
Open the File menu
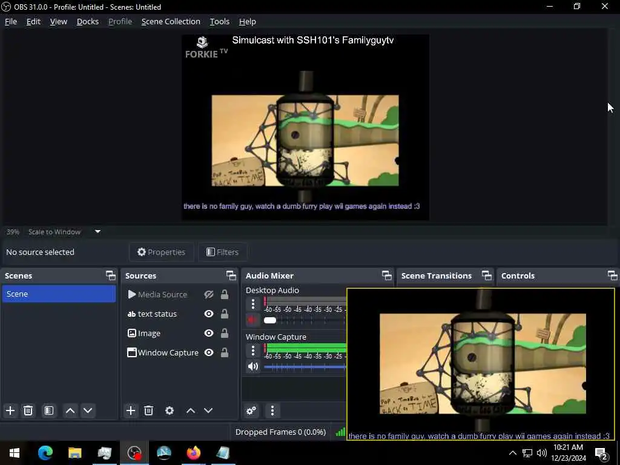pyautogui.click(x=11, y=21)
